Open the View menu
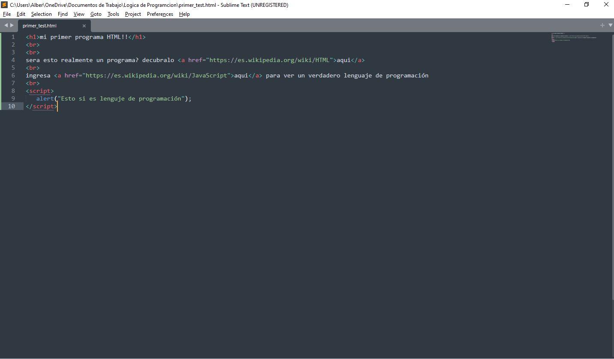The width and height of the screenshot is (614, 359). point(79,14)
